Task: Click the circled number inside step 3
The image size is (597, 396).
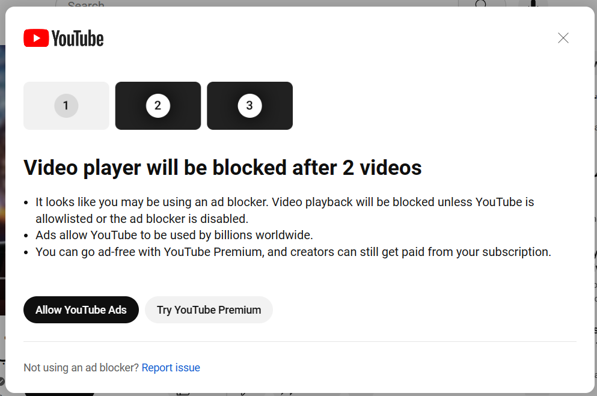Action: (250, 106)
